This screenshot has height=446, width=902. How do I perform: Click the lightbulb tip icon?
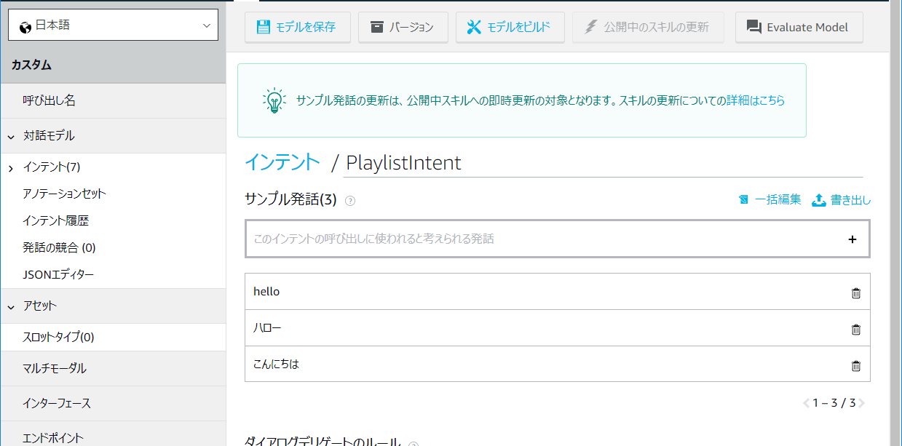tap(274, 100)
